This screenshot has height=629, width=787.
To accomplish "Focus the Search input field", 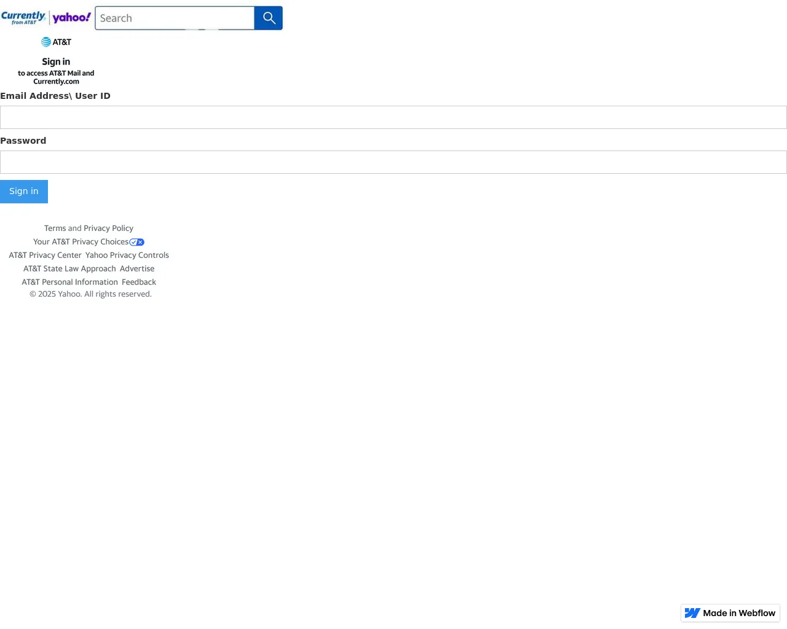I will (x=175, y=18).
